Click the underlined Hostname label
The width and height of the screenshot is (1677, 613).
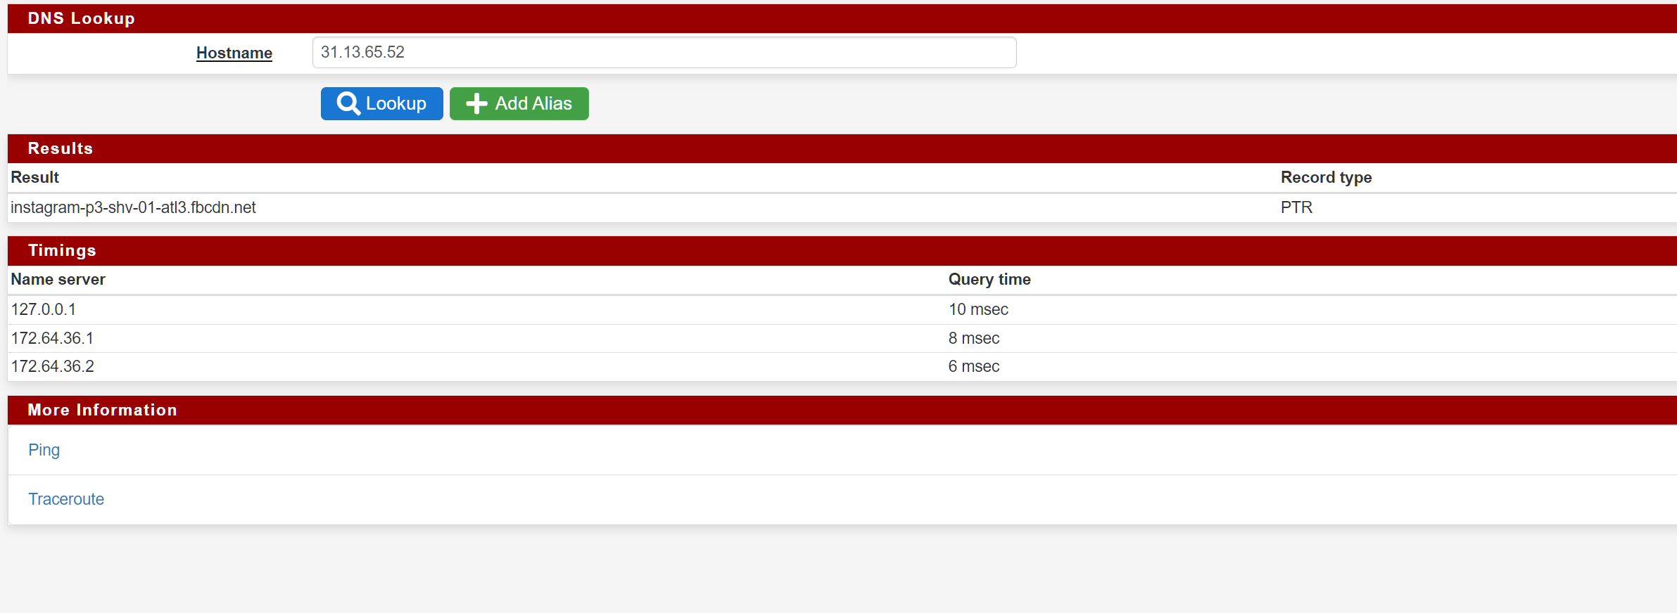pos(234,53)
